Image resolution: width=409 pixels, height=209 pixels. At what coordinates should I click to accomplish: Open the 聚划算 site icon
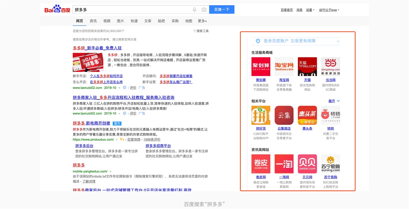tap(261, 67)
